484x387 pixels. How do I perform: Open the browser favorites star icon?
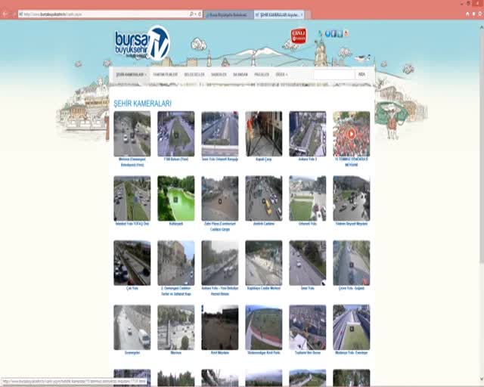(474, 14)
